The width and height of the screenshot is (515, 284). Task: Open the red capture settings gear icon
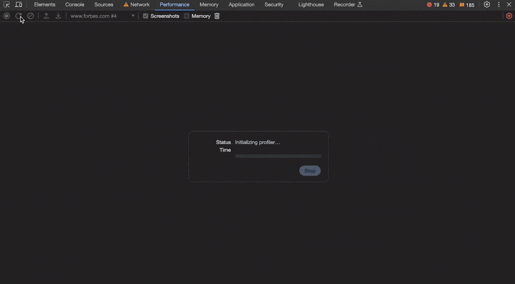point(509,16)
